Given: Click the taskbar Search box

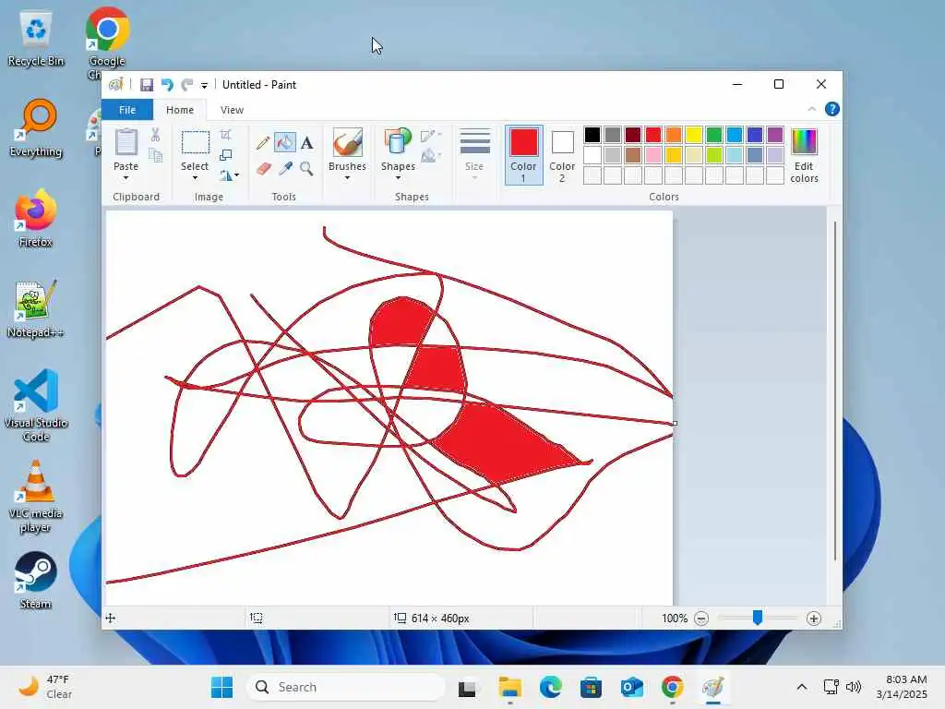Looking at the screenshot, I should click(346, 687).
